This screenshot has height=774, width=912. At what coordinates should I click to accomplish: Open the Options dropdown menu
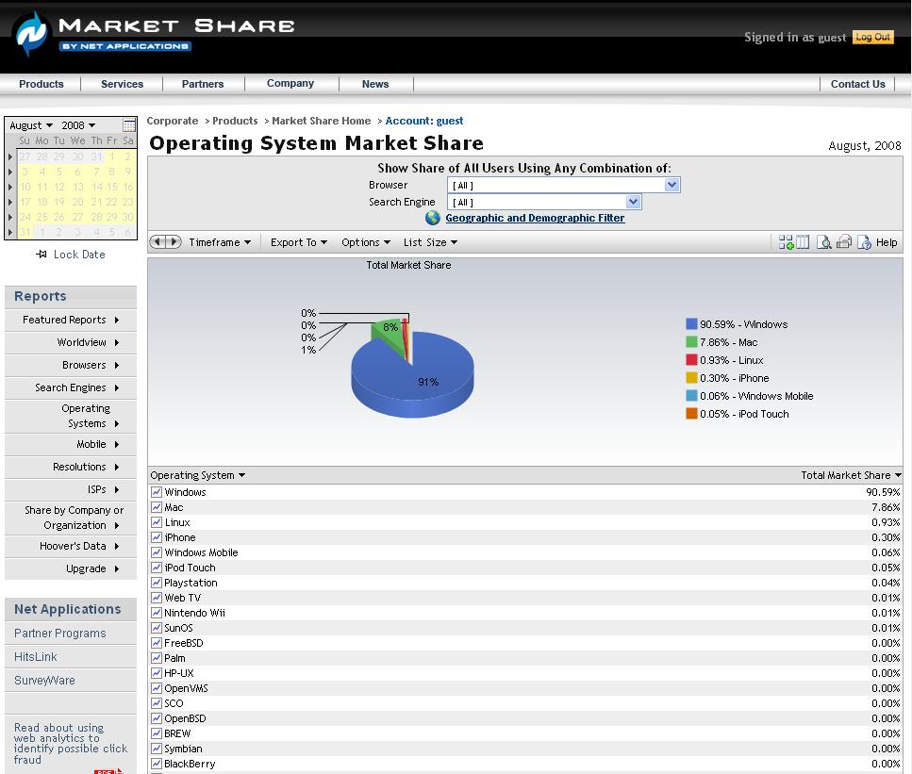[366, 242]
